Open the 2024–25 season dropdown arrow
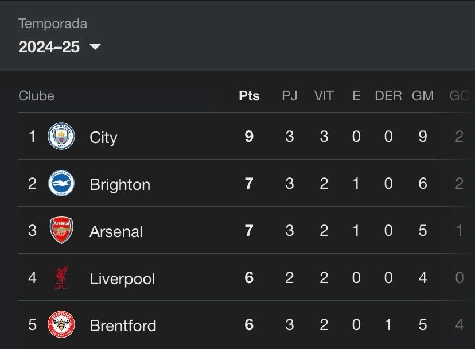The height and width of the screenshot is (349, 475). coord(95,47)
